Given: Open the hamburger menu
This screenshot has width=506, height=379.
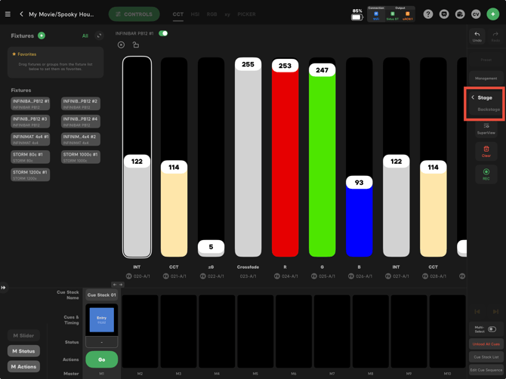Looking at the screenshot, I should pos(8,14).
